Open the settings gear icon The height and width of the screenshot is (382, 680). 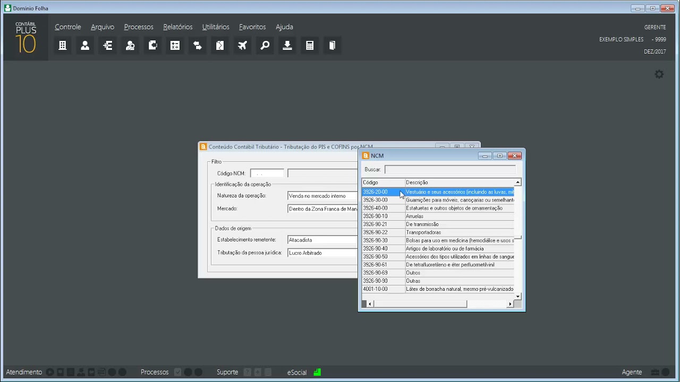[x=659, y=74]
